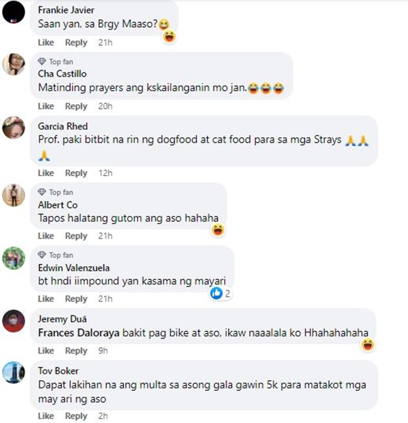Like Frankie Javier's comment

[46, 43]
